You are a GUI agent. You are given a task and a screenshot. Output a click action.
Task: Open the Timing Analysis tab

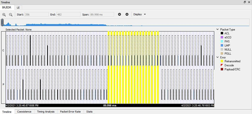pos(46,112)
